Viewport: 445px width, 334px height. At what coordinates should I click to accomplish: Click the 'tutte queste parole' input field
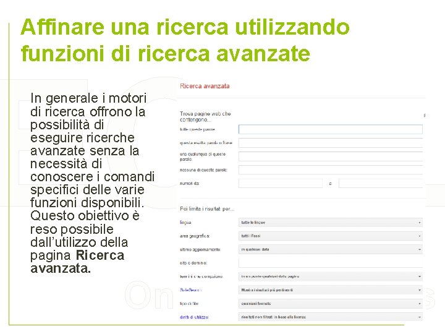click(x=330, y=129)
